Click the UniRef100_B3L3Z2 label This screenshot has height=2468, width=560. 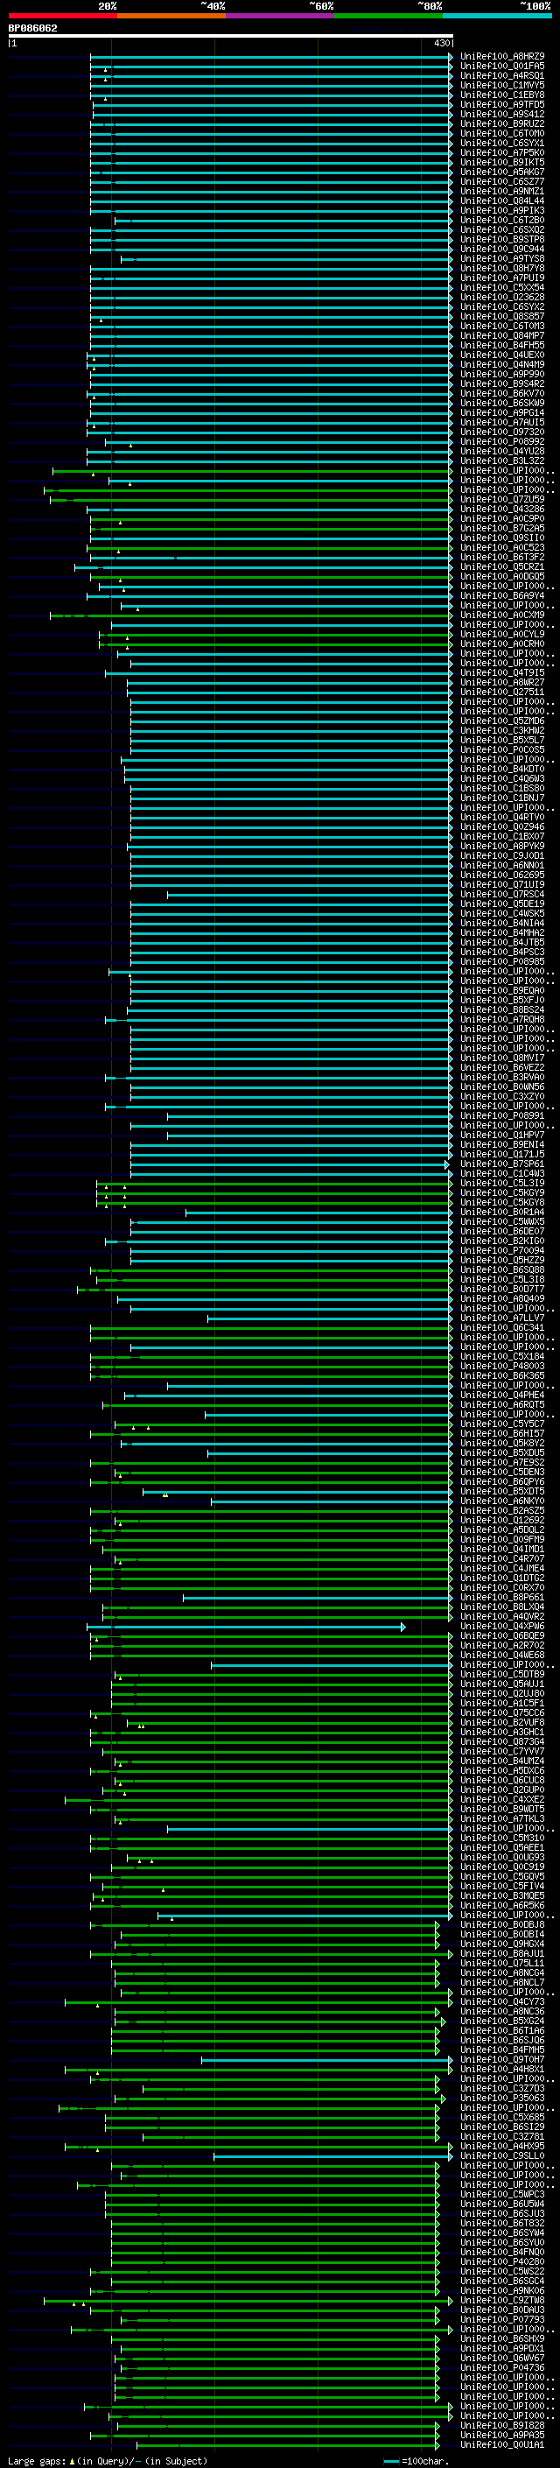pos(502,461)
